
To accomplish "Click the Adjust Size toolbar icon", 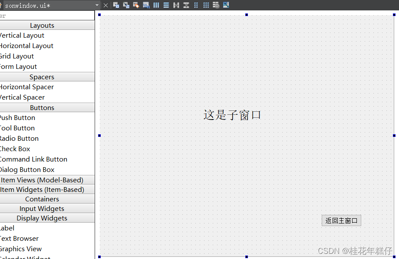I will click(226, 5).
